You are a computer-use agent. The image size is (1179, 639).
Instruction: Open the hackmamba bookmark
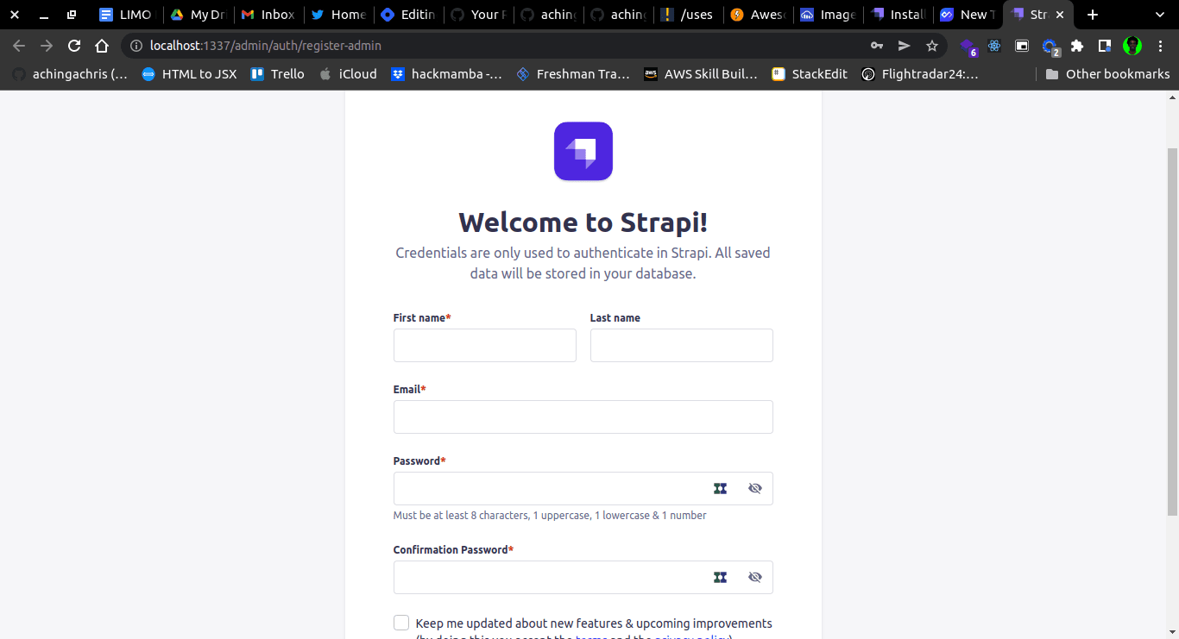pos(446,74)
